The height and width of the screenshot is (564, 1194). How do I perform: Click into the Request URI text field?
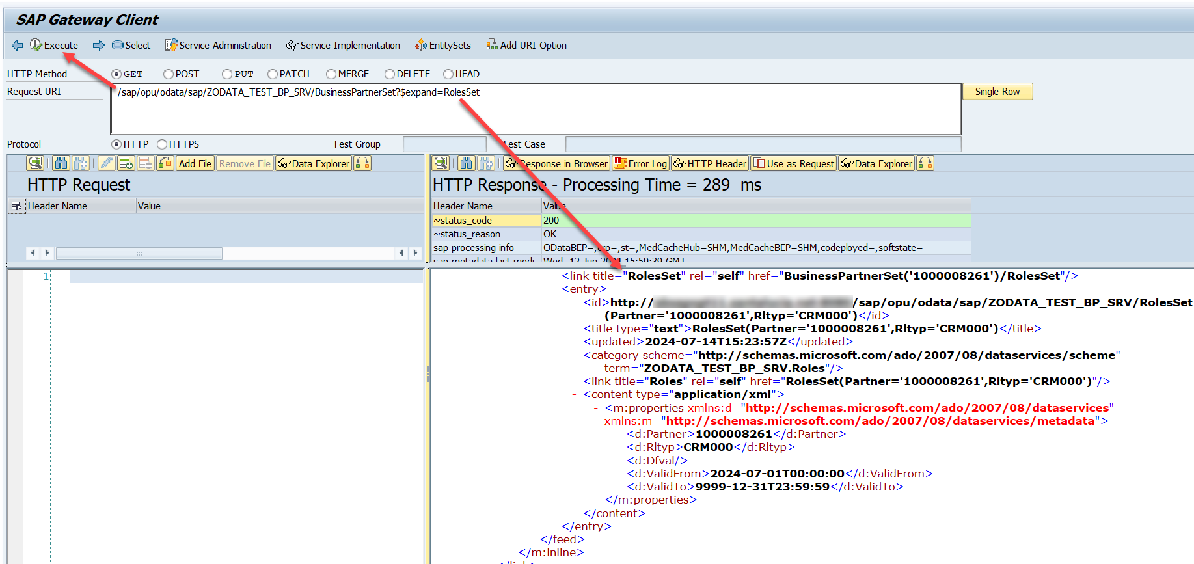535,109
